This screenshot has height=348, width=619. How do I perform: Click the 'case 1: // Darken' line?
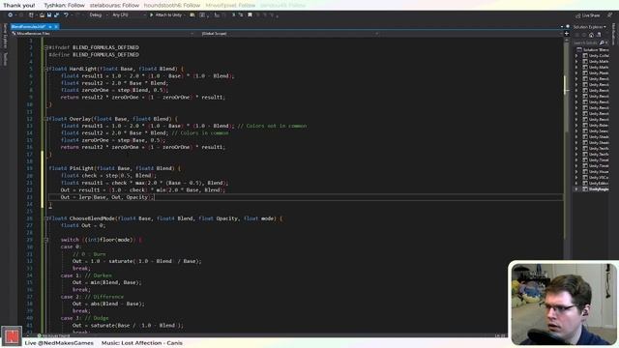[x=86, y=275]
